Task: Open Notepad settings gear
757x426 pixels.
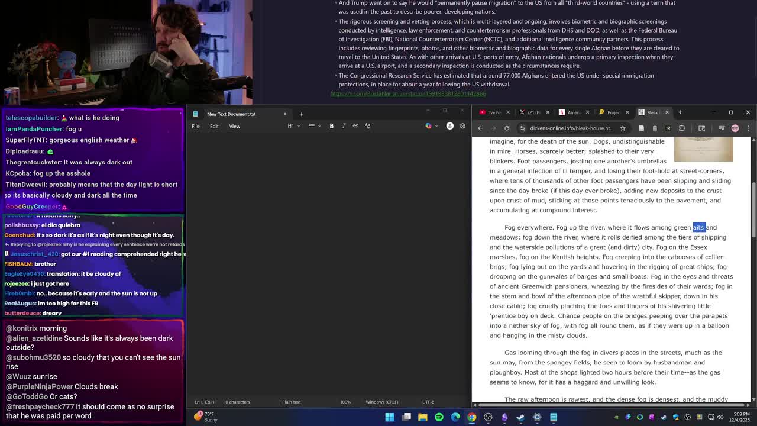Action: click(x=462, y=126)
